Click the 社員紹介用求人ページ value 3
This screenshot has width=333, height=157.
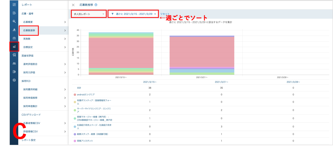[222, 127]
